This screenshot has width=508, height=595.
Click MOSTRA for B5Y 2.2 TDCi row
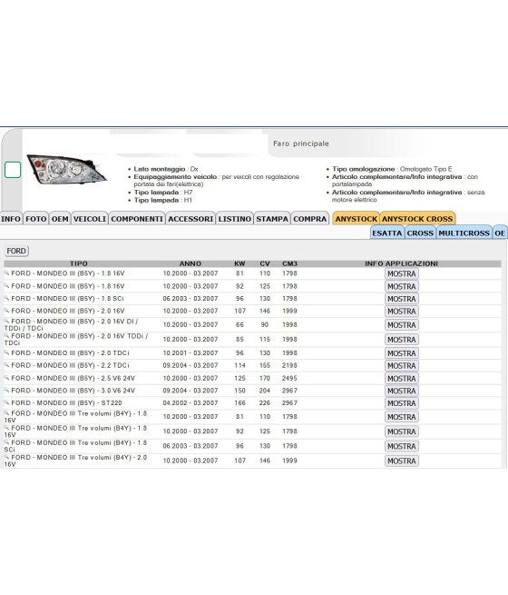click(x=402, y=366)
